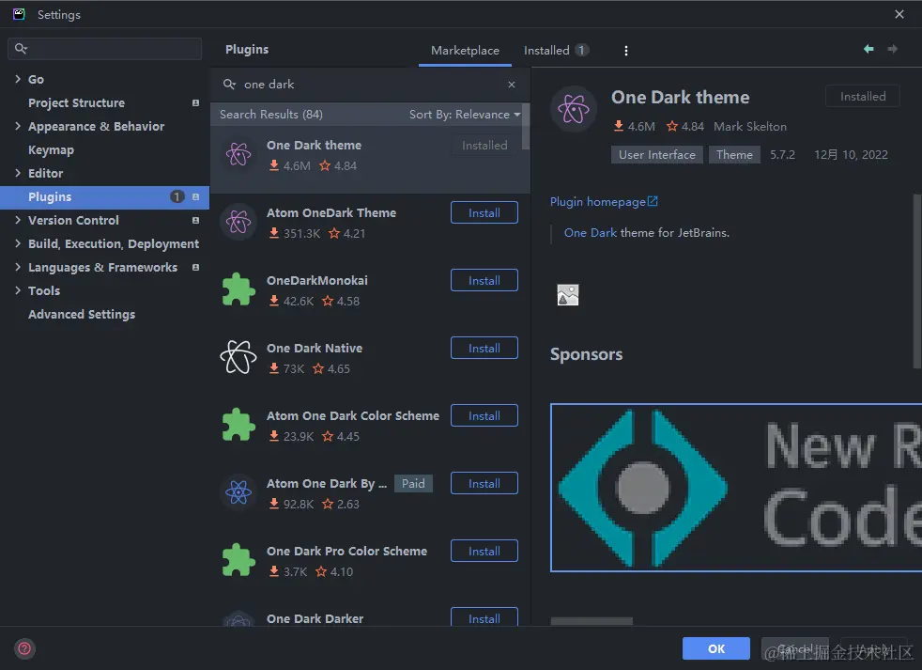Expand the Tools settings section
Screen dimensions: 922x670
pos(18,291)
